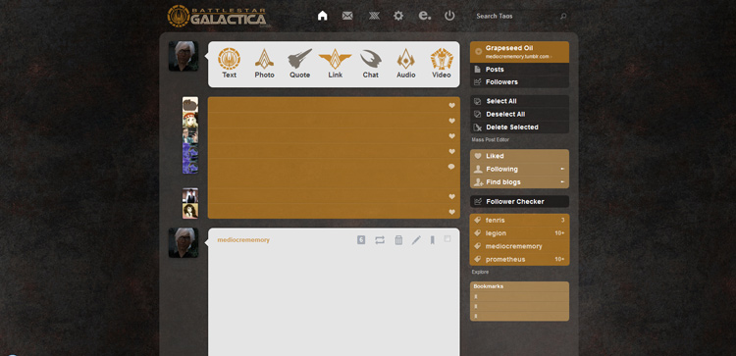Click the mediocrememory post author link
Image resolution: width=736 pixels, height=356 pixels.
click(x=243, y=240)
